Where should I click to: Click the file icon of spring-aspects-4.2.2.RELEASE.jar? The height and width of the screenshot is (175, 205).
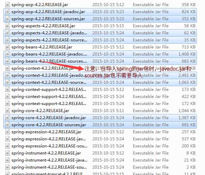[x=7, y=26]
